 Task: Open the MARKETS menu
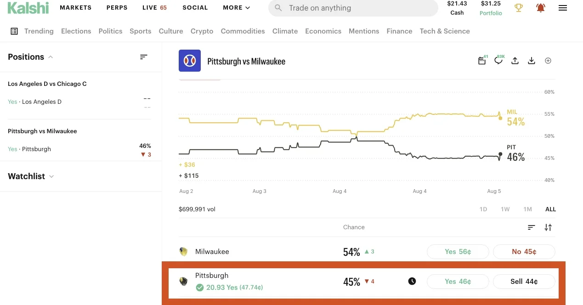click(x=76, y=8)
